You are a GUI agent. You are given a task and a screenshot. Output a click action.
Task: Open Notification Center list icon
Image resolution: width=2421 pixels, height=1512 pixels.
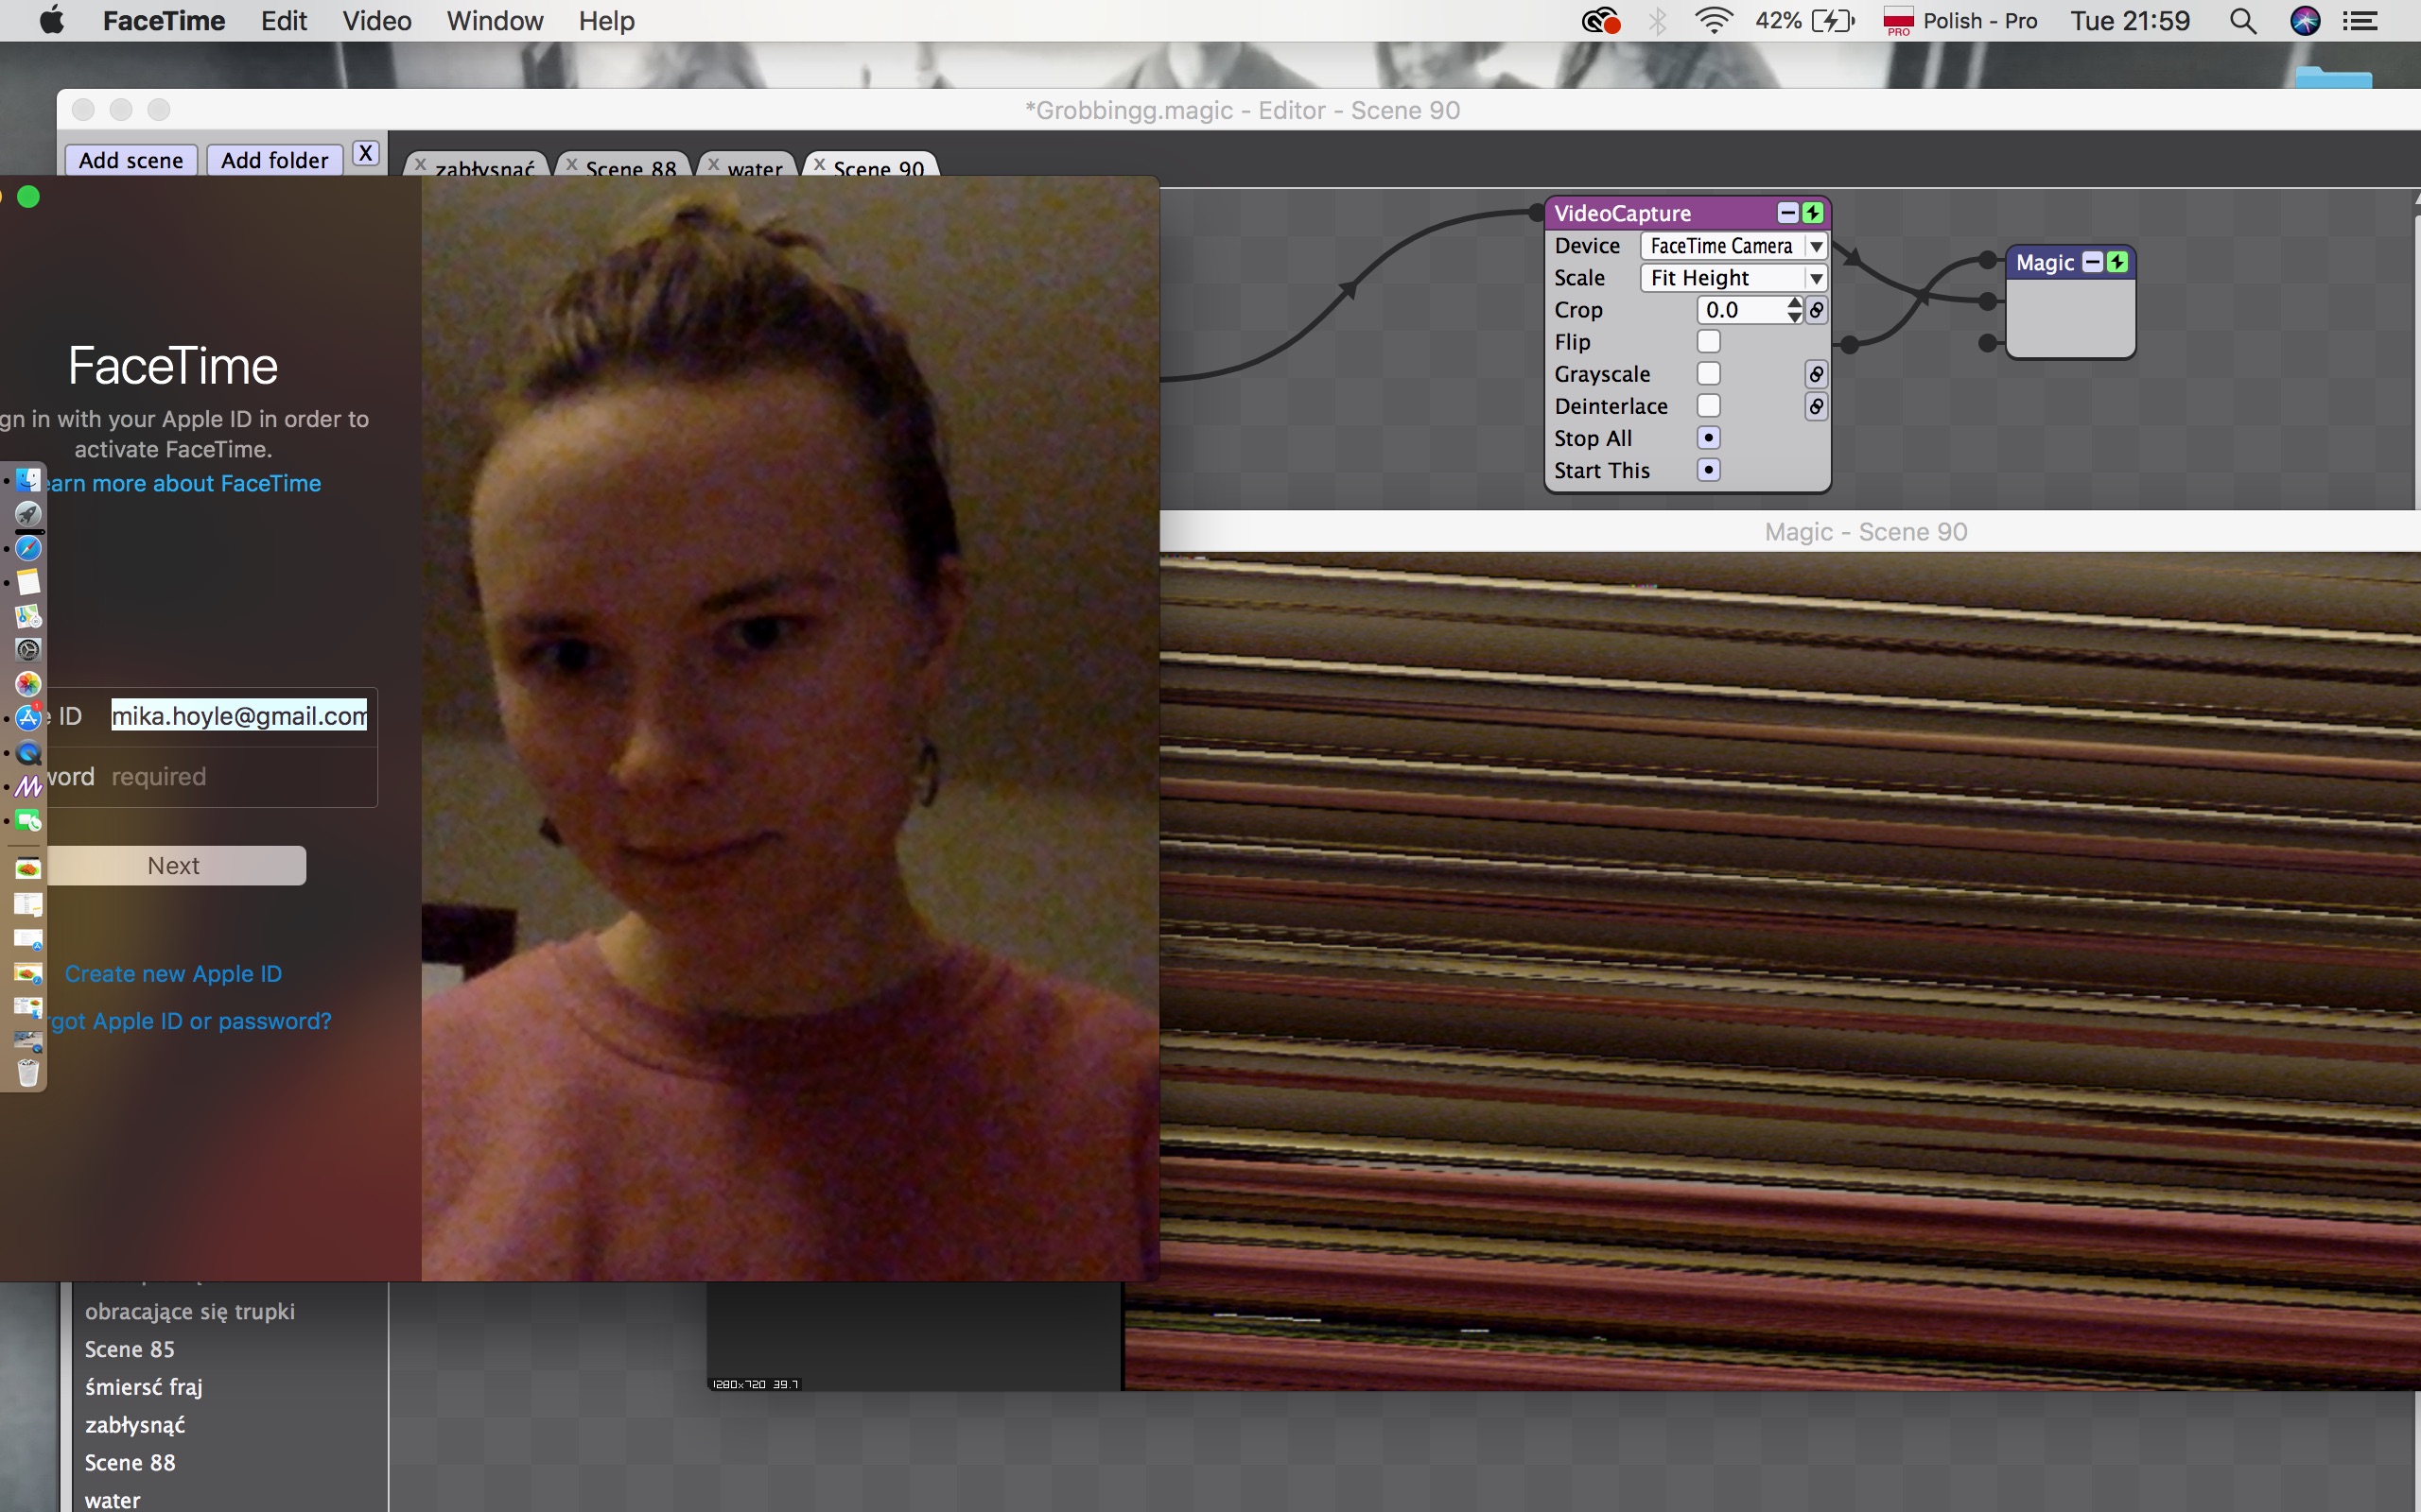tap(2361, 21)
